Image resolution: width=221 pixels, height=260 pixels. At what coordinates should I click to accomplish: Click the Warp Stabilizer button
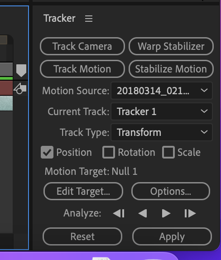pyautogui.click(x=171, y=46)
